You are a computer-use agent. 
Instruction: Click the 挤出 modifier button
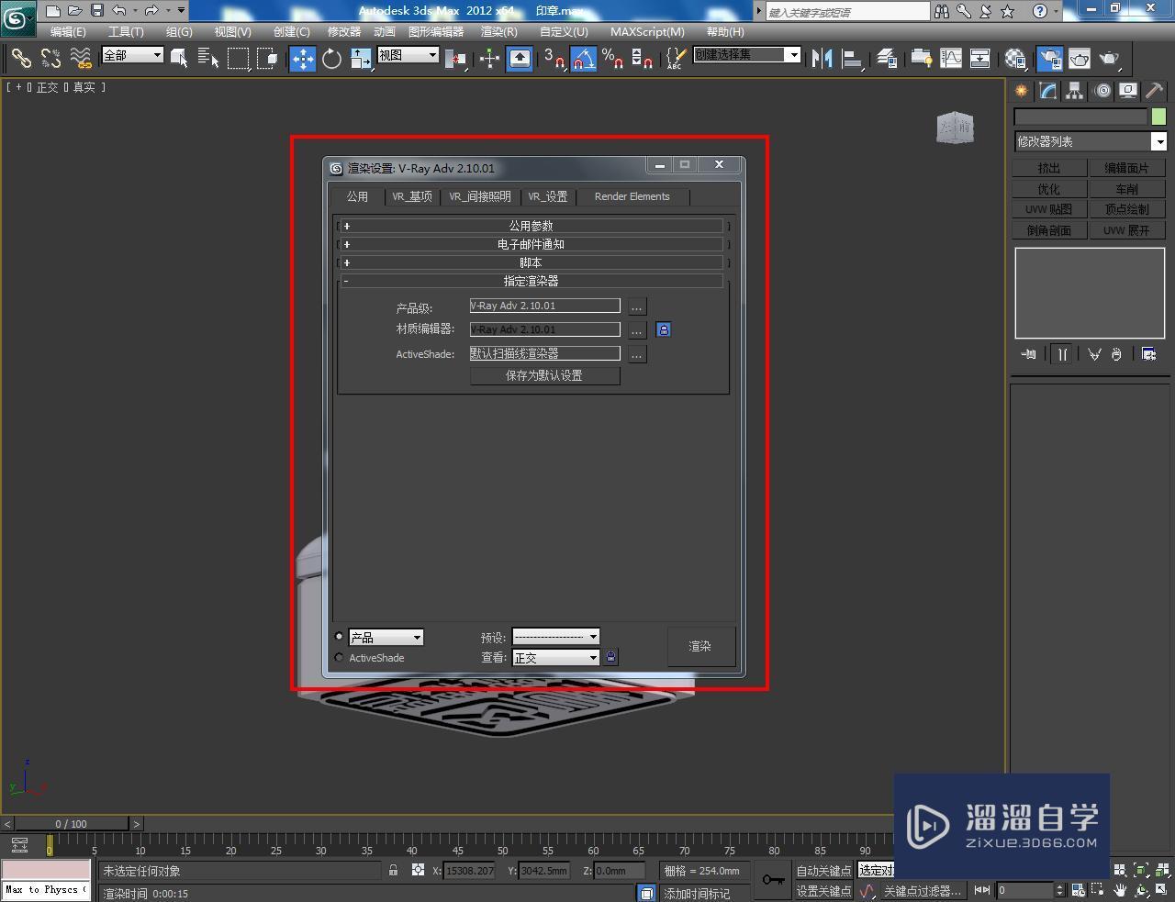(x=1049, y=168)
